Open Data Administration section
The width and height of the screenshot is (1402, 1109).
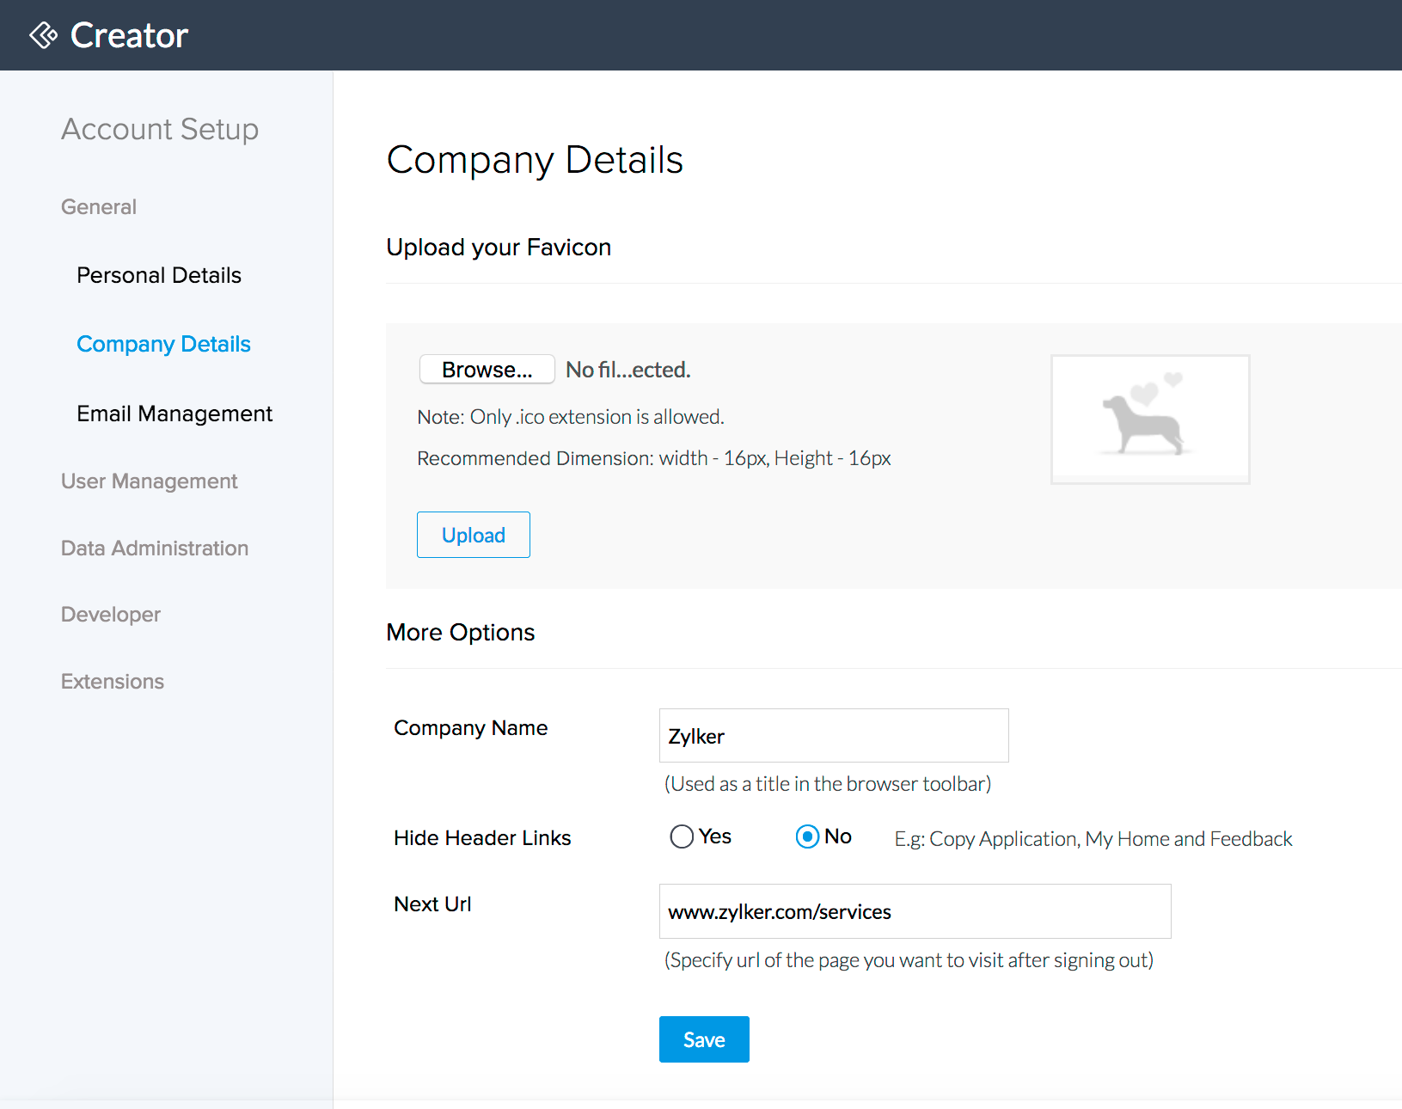pyautogui.click(x=155, y=548)
